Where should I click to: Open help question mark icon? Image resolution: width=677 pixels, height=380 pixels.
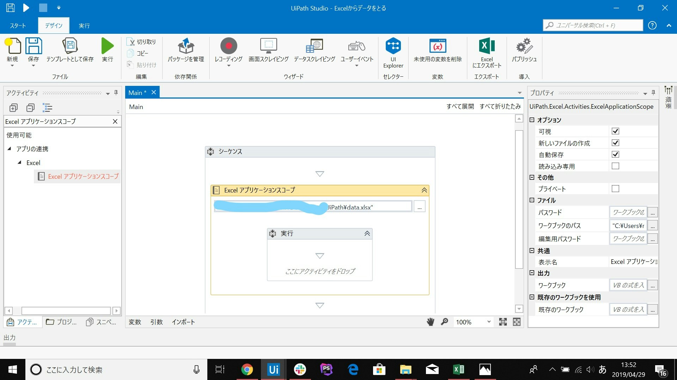(x=652, y=25)
